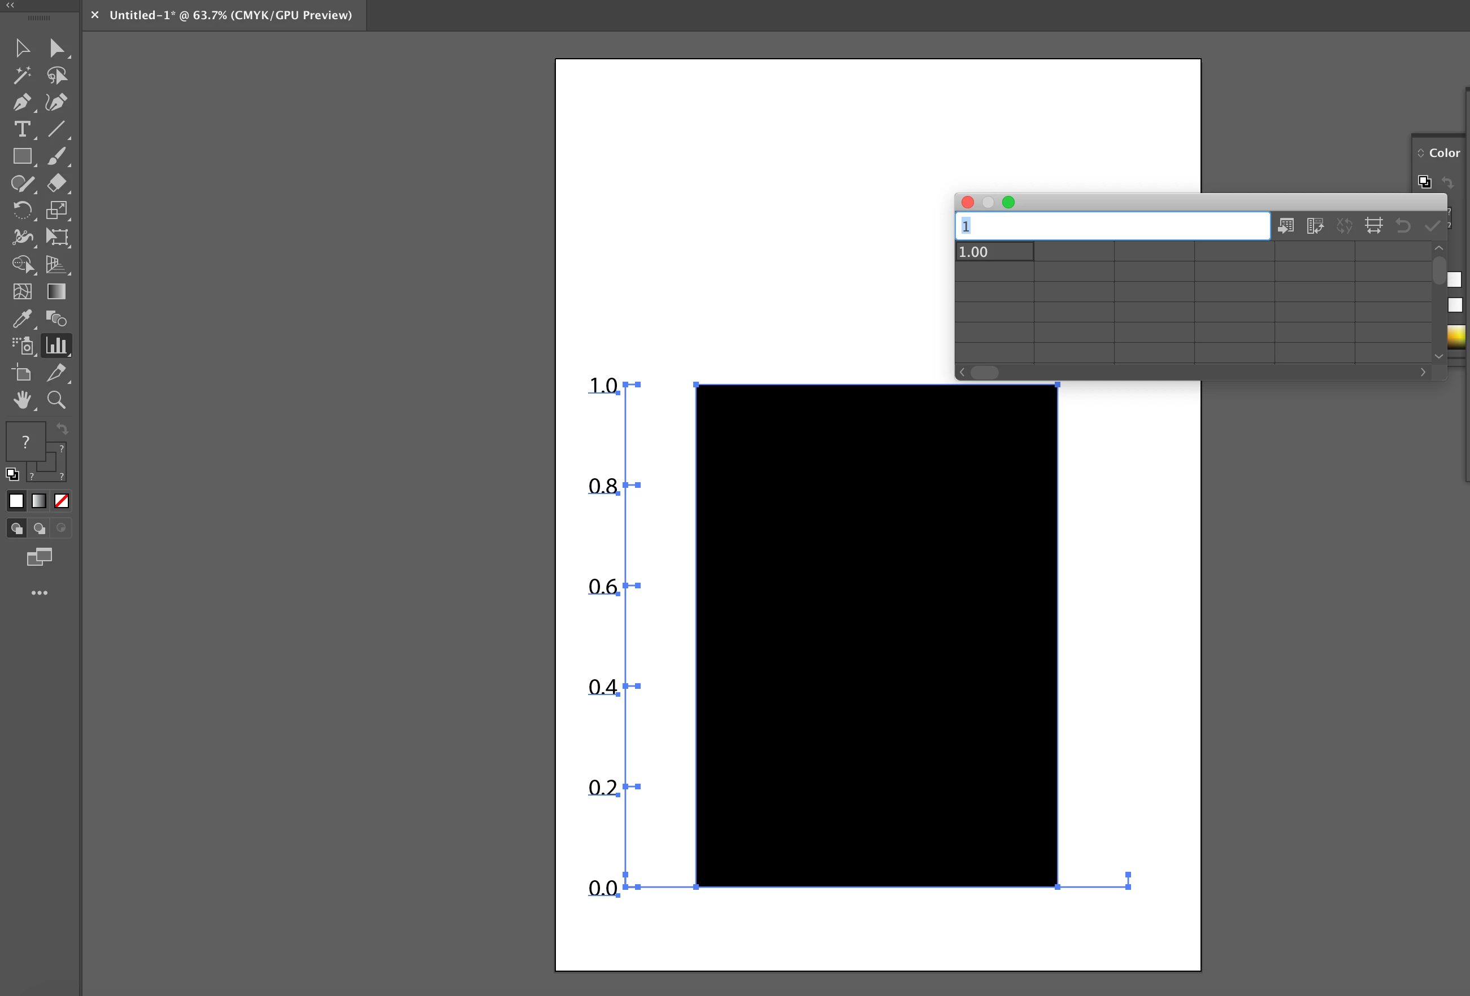
Task: Select the Zoom magnifier tool
Action: (x=56, y=399)
